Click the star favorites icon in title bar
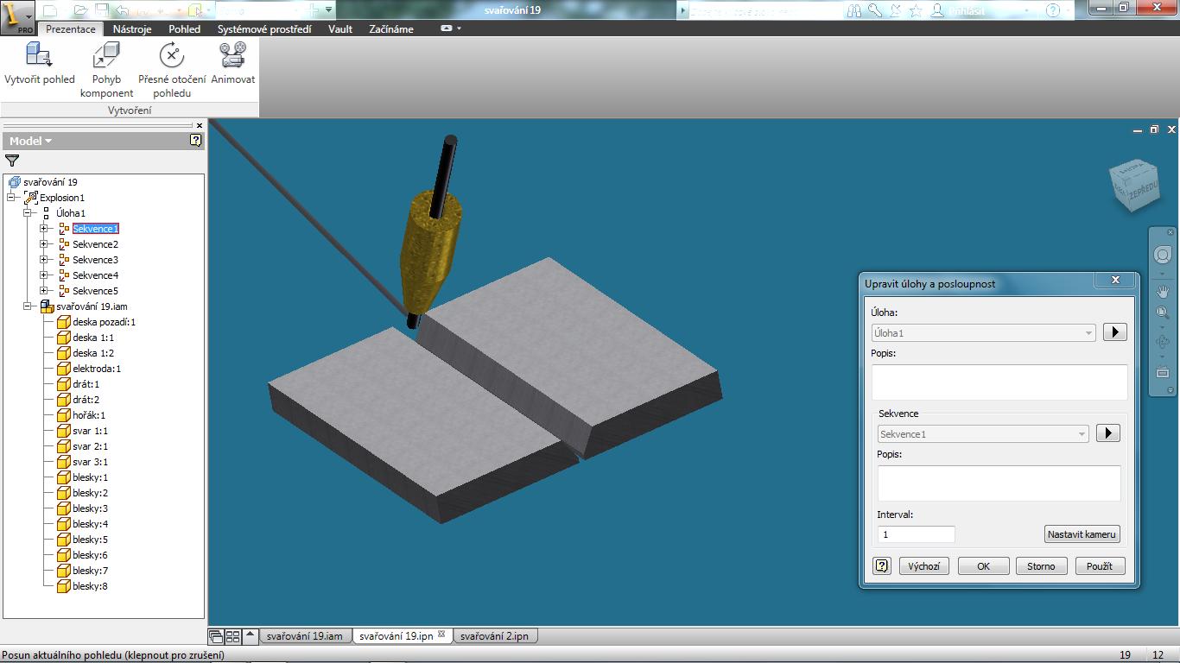 916,10
